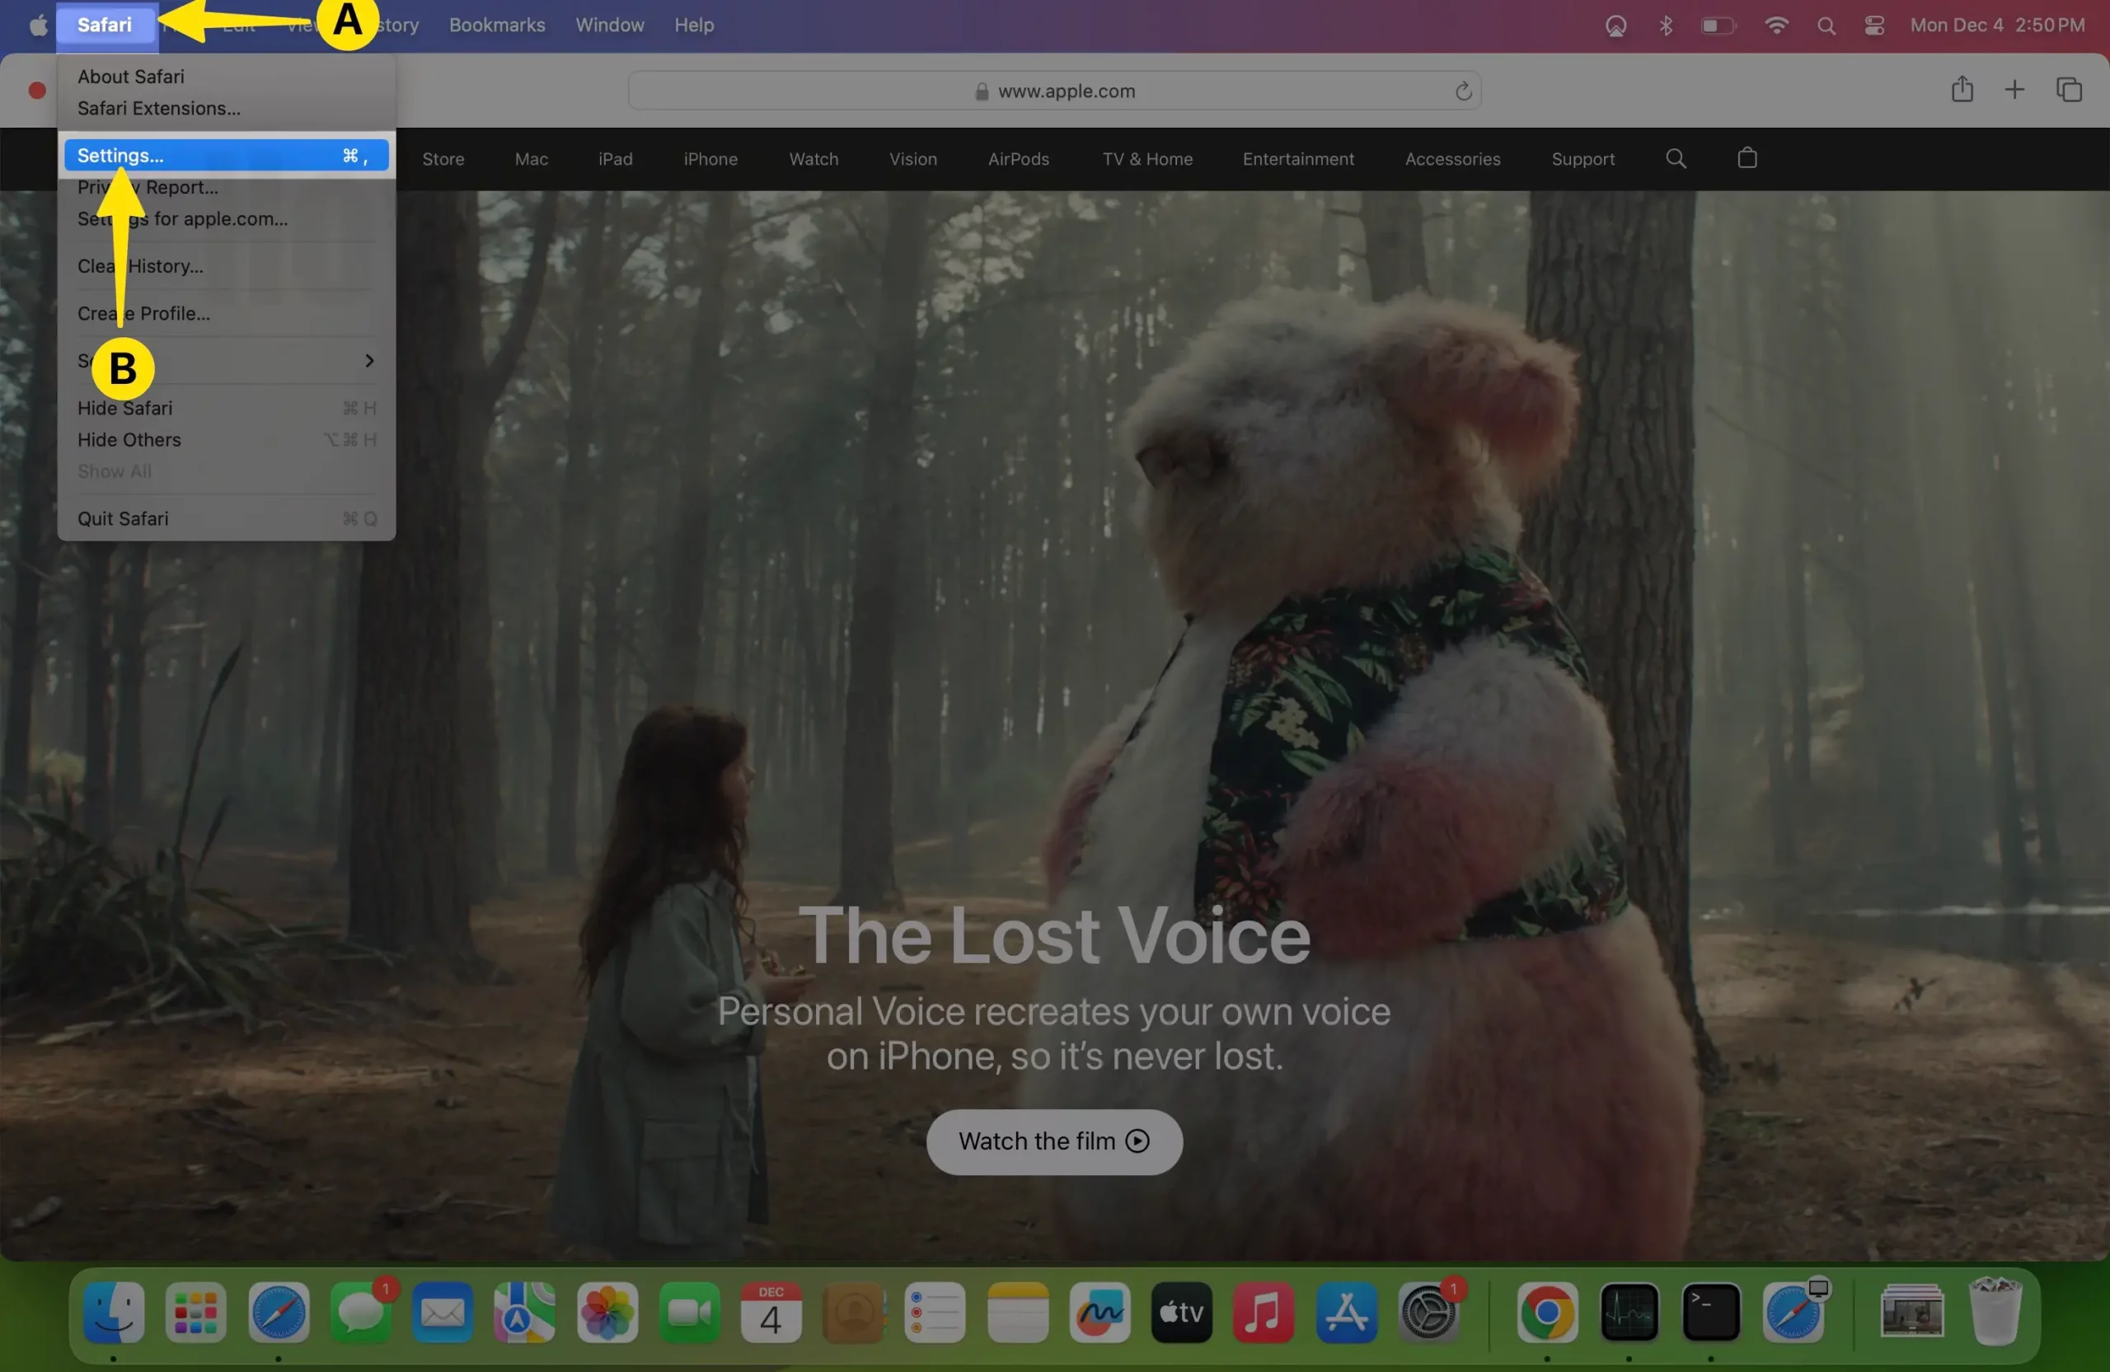Open the Mac link on Apple nav
Screen dimensions: 2110x1372
tap(531, 159)
